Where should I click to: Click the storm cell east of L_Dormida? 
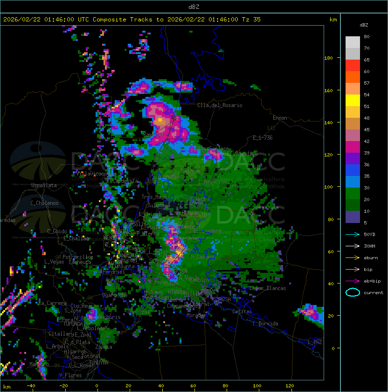pyautogui.click(x=311, y=313)
